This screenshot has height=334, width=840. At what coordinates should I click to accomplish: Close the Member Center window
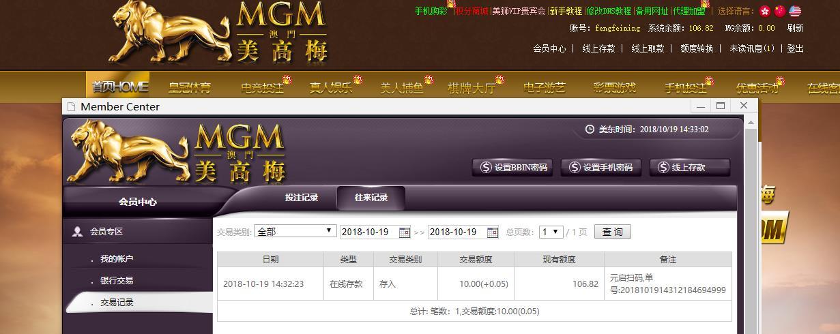click(x=744, y=106)
